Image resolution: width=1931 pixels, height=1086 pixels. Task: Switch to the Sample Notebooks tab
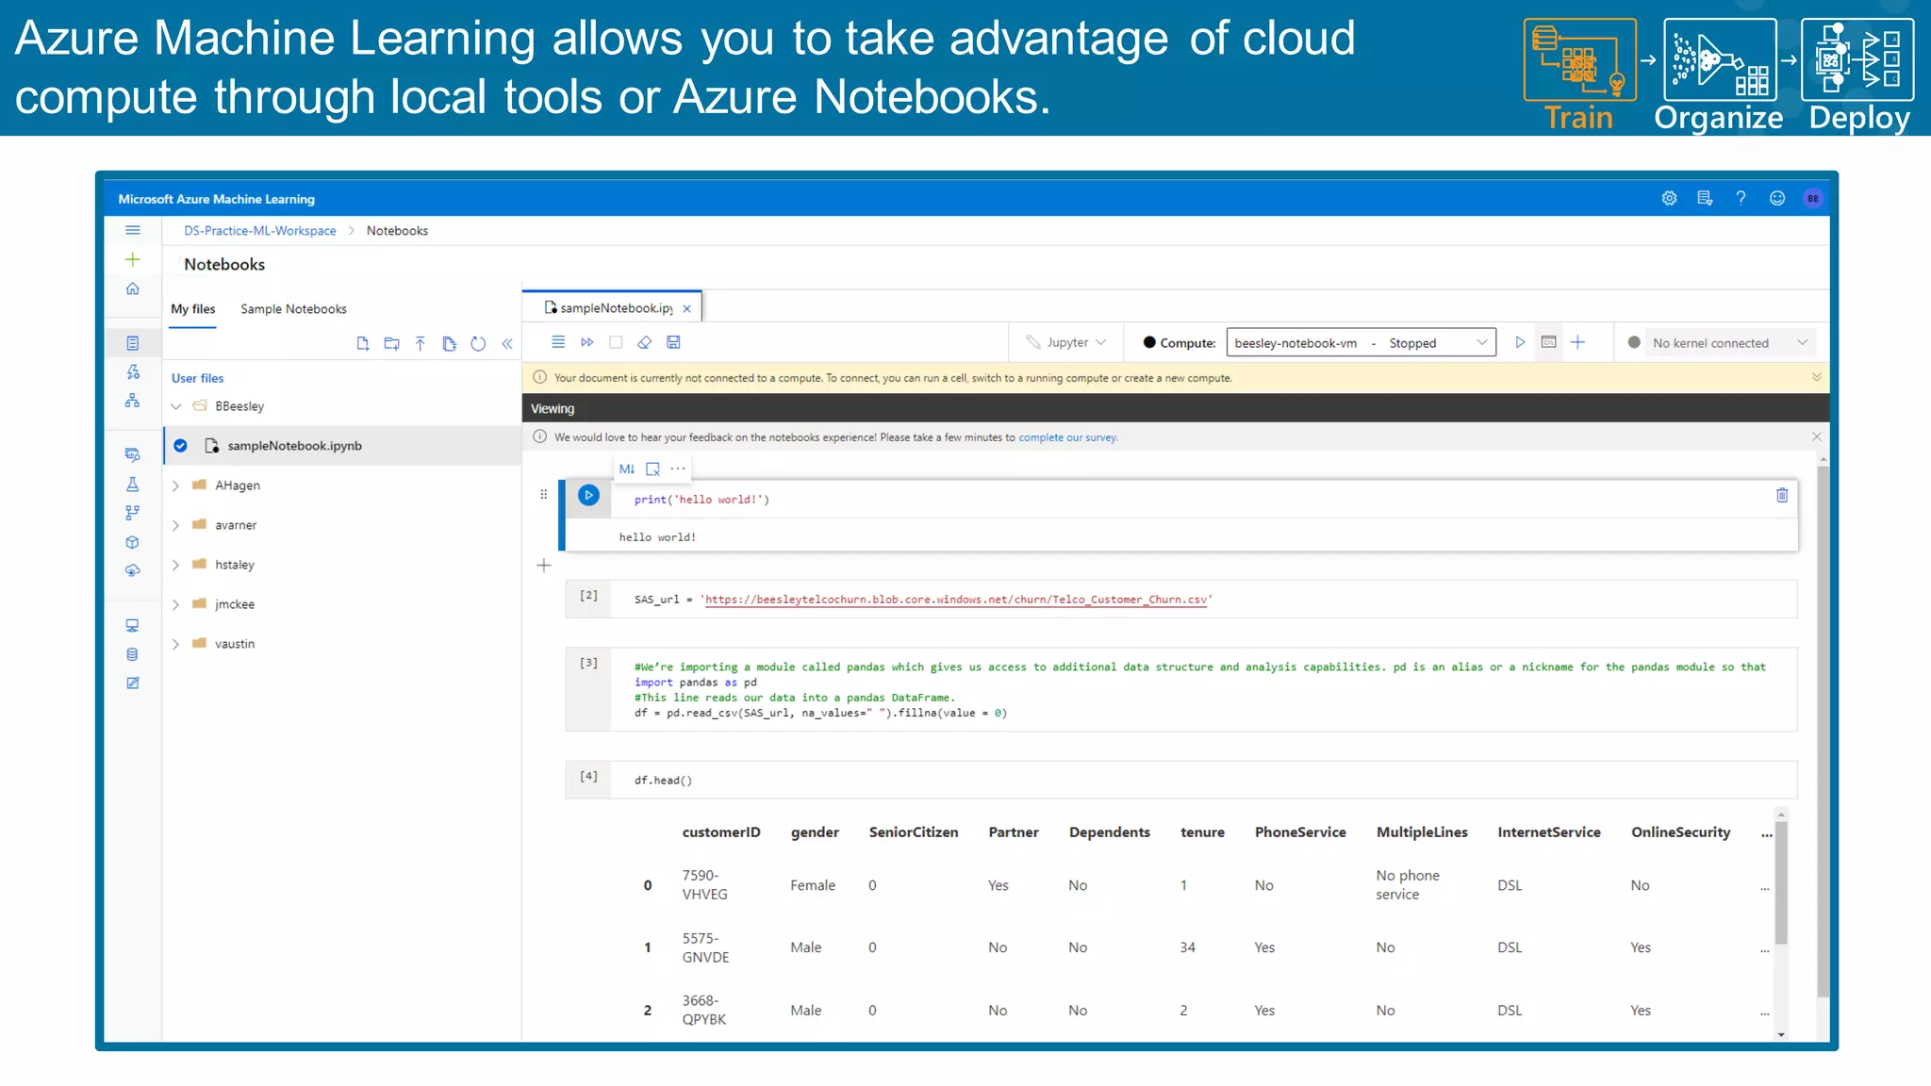point(293,309)
